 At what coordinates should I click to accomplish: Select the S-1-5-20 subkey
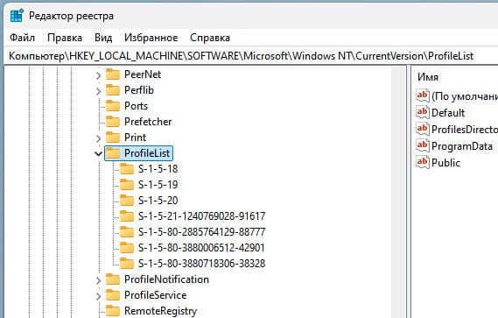pos(158,201)
